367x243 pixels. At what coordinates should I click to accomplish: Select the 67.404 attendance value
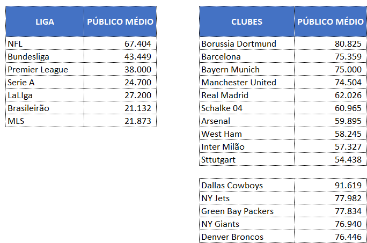[x=120, y=43]
